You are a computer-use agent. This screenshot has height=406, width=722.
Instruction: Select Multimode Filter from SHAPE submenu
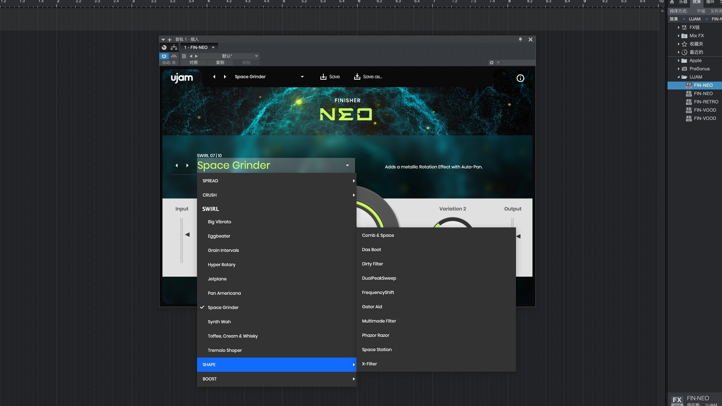[x=436, y=321]
